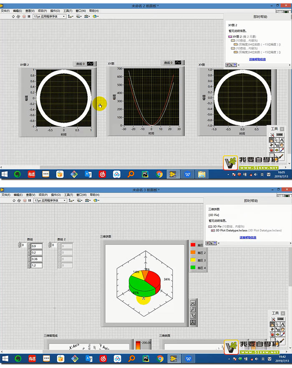Click third 3D view button beside pie chart

tap(193, 316)
